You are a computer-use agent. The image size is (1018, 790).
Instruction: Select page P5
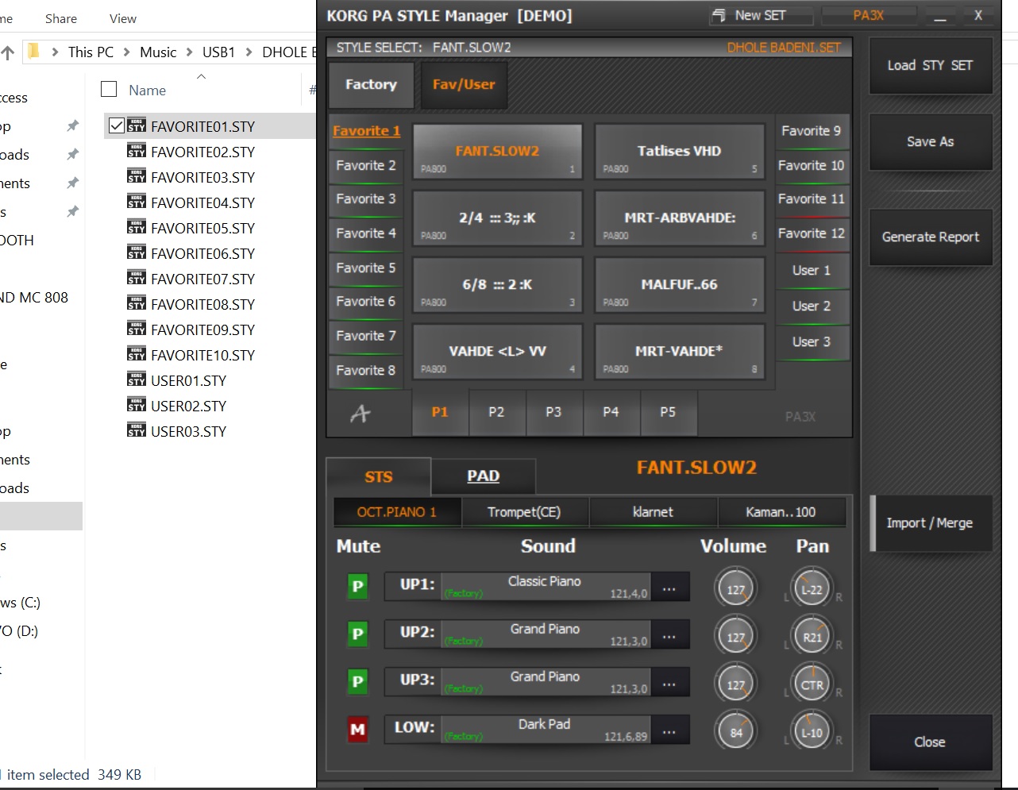[668, 412]
